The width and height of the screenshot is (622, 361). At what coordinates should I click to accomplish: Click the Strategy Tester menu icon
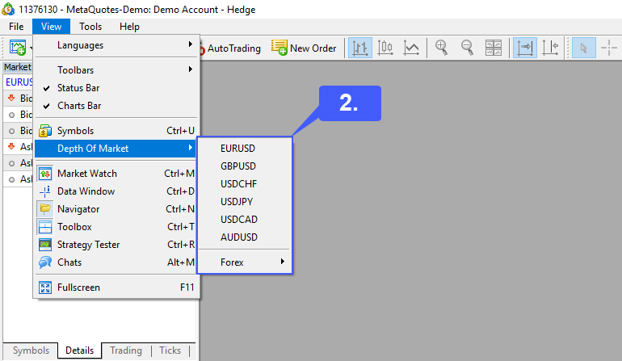pyautogui.click(x=45, y=245)
